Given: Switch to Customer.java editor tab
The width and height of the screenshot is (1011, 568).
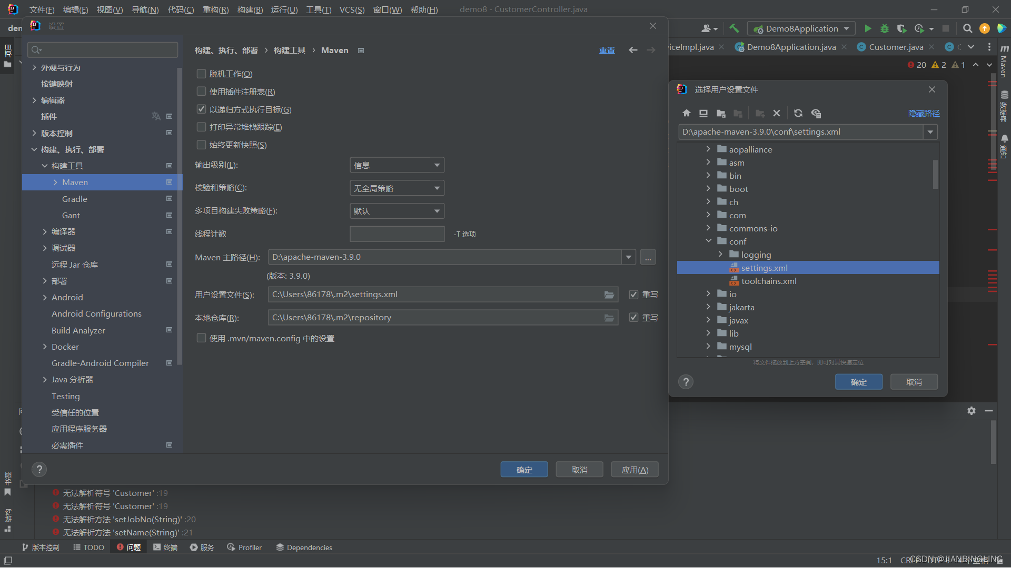Looking at the screenshot, I should coord(896,47).
